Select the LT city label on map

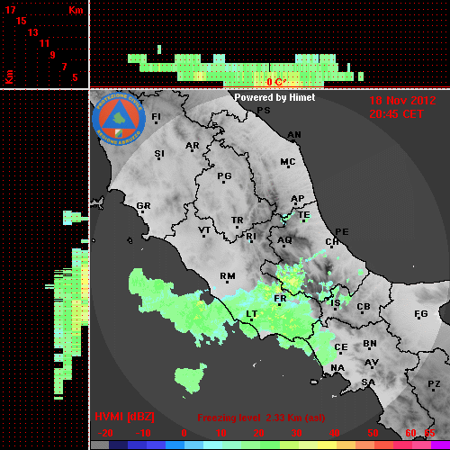[x=252, y=314]
